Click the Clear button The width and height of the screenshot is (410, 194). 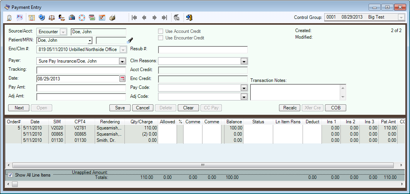pos(188,108)
